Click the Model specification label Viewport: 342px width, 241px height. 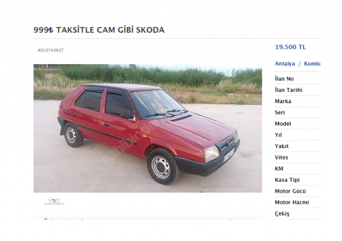[283, 123]
